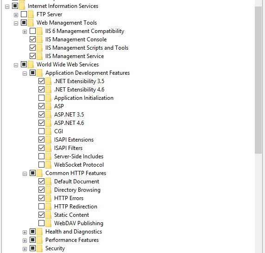265x253 pixels.
Task: Expand the FTP Server node
Action: (16, 15)
